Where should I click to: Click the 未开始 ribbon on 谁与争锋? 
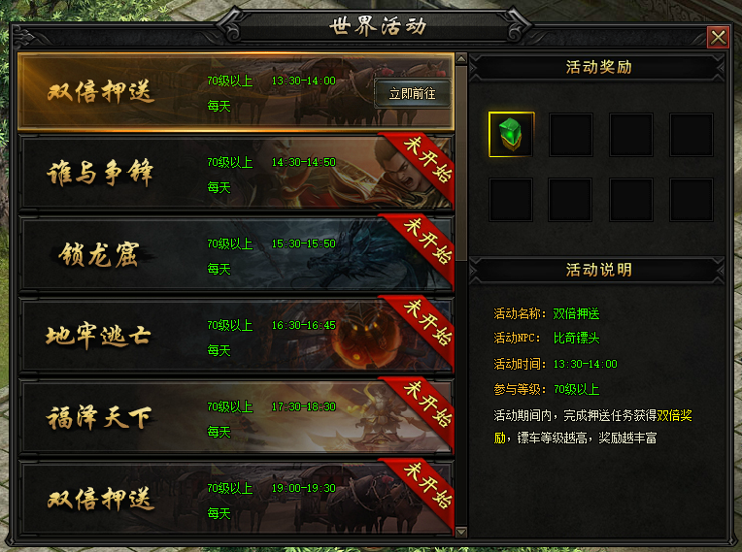click(x=422, y=162)
